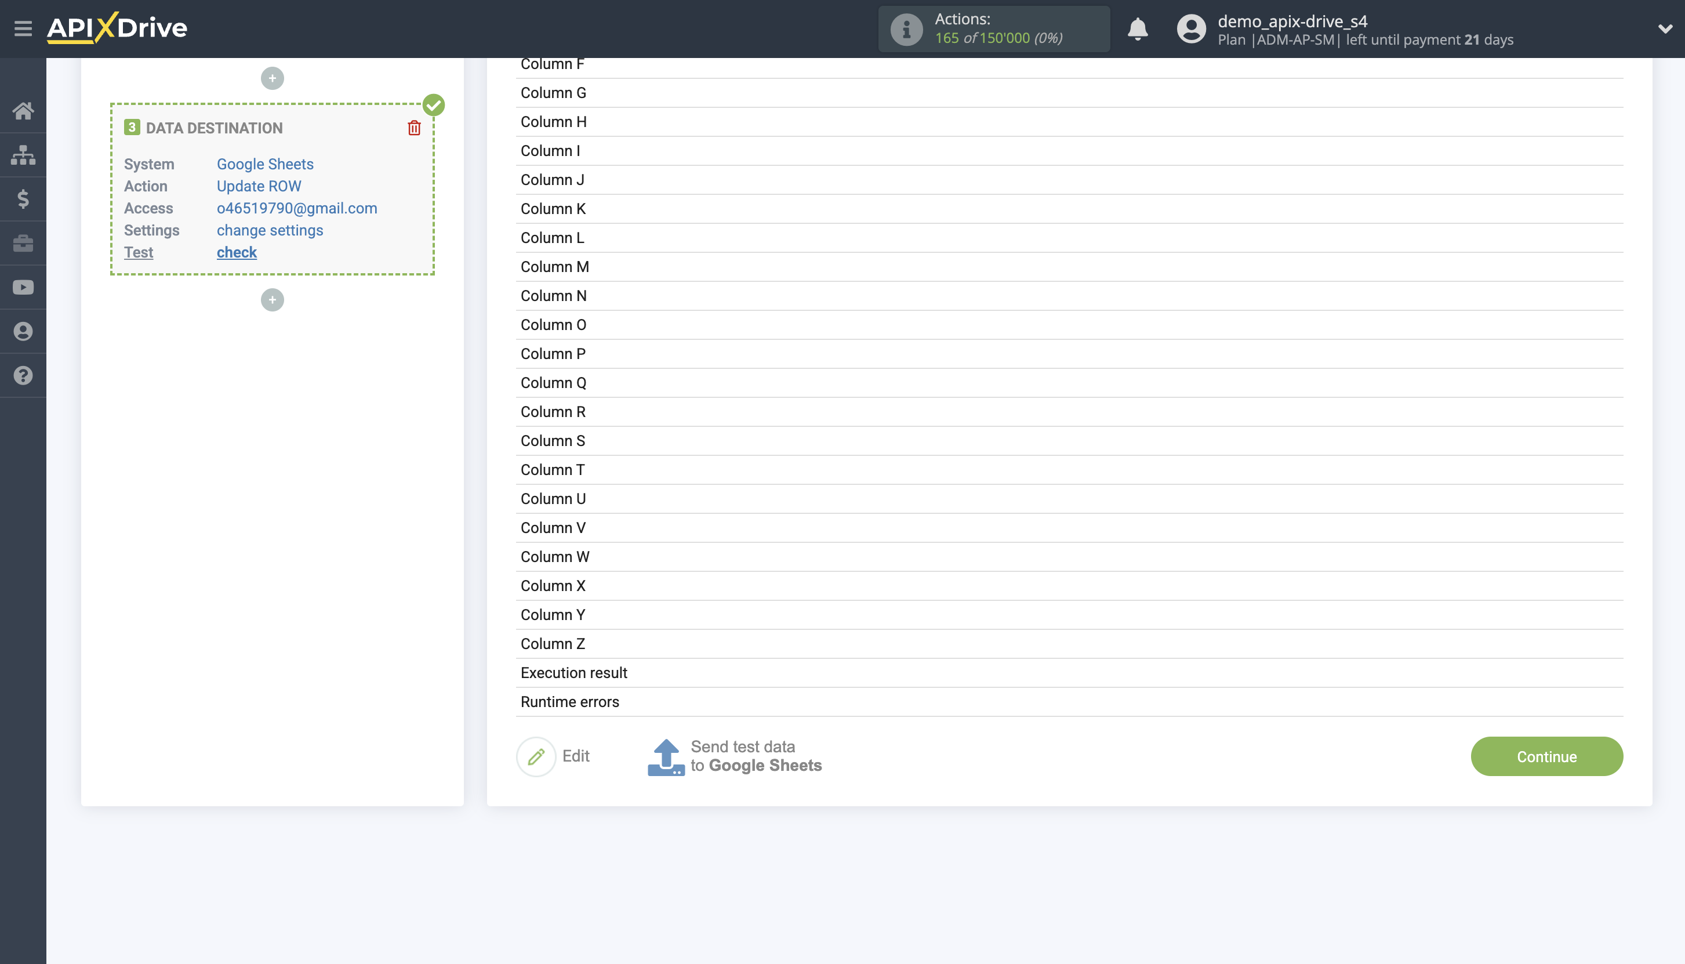Open notifications bell
Screen dimensions: 1685x964
[x=1137, y=29]
